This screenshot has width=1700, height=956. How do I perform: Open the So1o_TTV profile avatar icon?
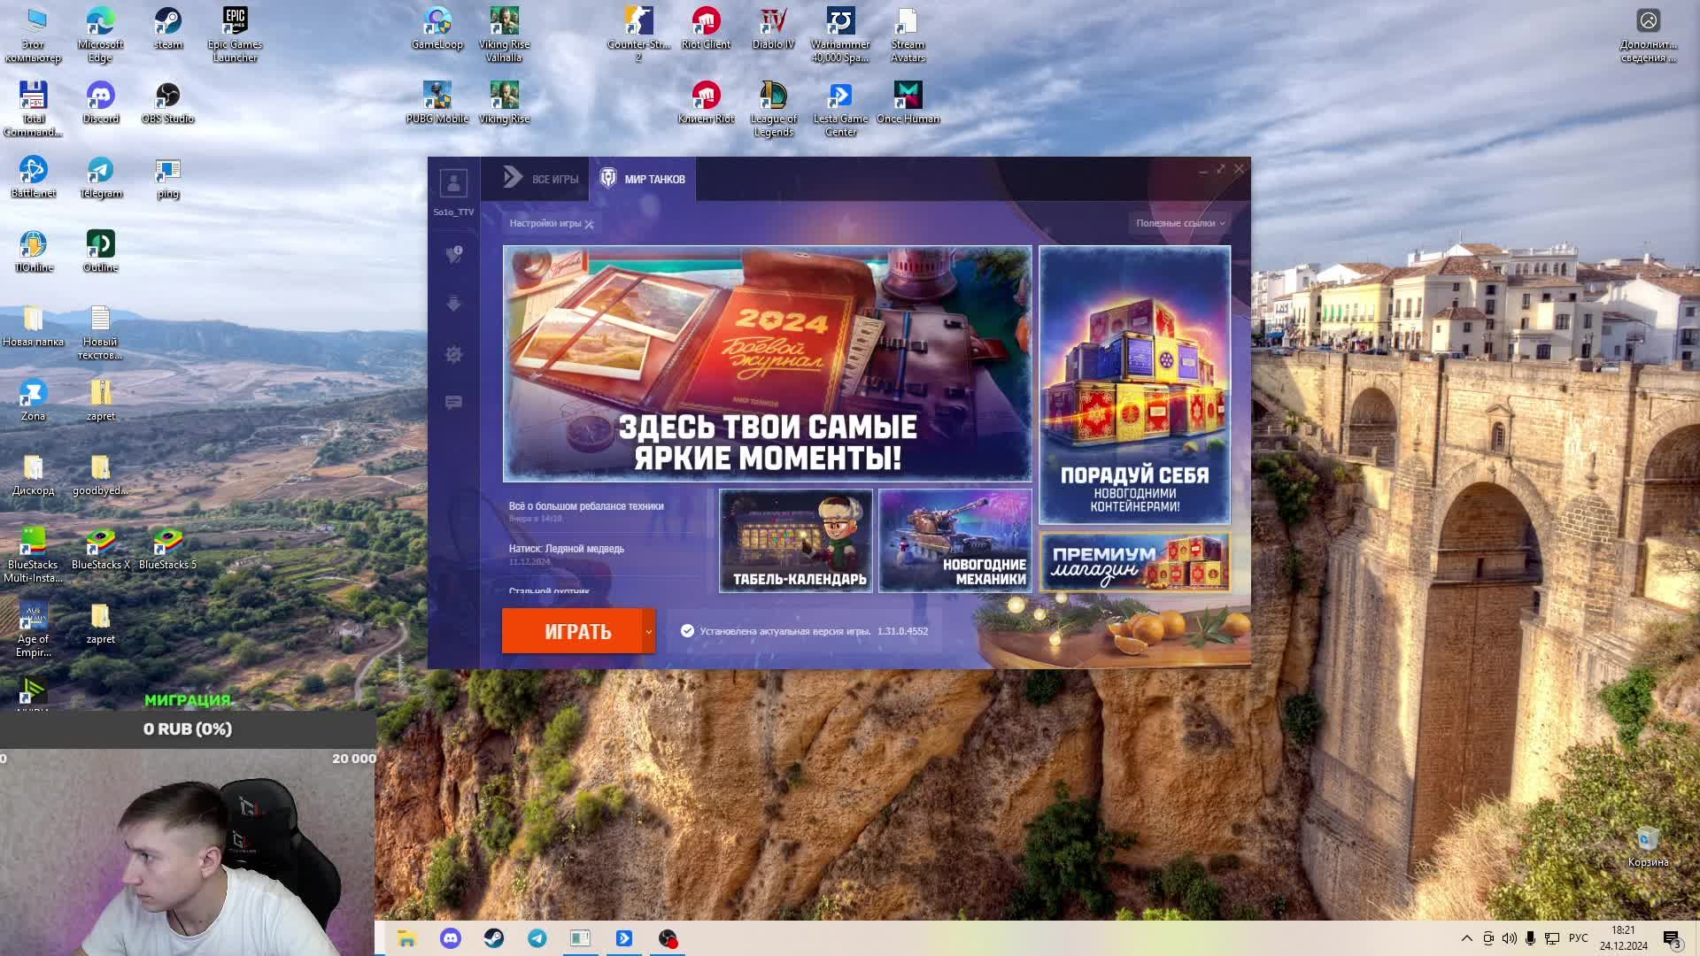[x=453, y=184]
